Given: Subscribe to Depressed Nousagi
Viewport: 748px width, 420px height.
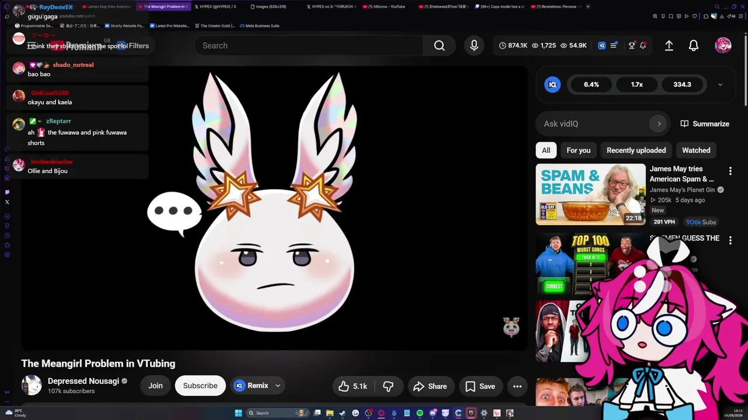Looking at the screenshot, I should [200, 386].
